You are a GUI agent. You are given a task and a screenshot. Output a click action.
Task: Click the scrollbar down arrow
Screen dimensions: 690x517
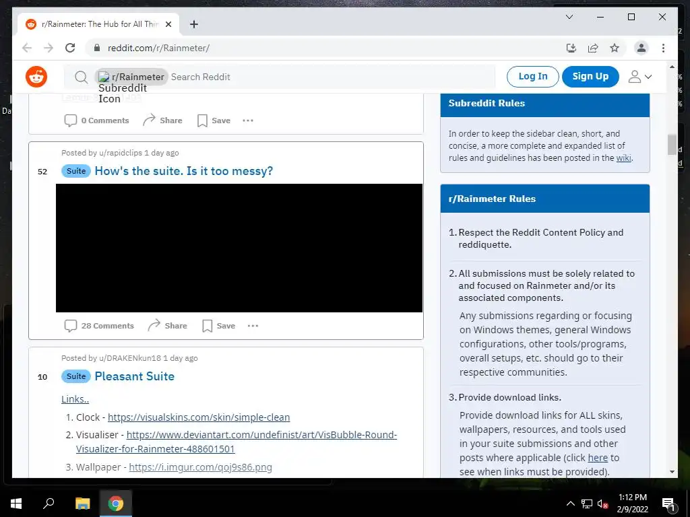[672, 472]
